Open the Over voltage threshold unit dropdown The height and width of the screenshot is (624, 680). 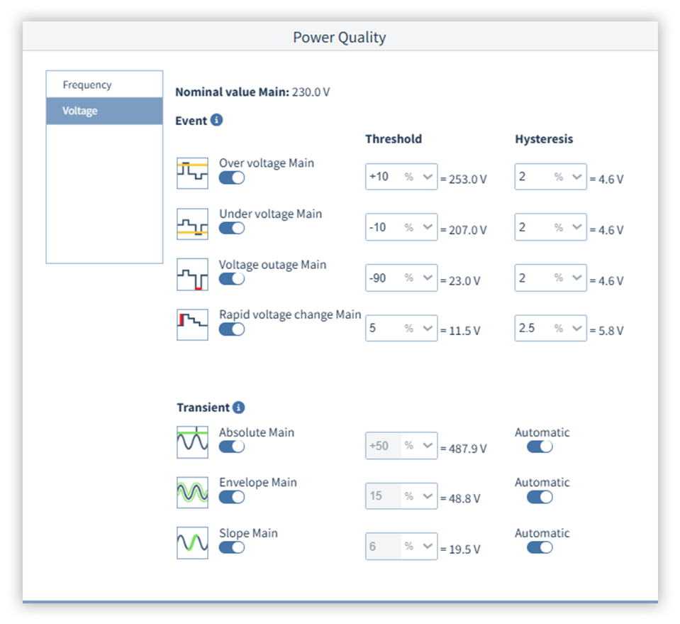(428, 177)
